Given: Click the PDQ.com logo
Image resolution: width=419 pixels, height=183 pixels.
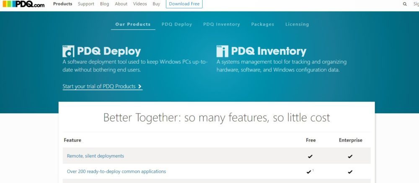Looking at the screenshot, I should pos(23,4).
